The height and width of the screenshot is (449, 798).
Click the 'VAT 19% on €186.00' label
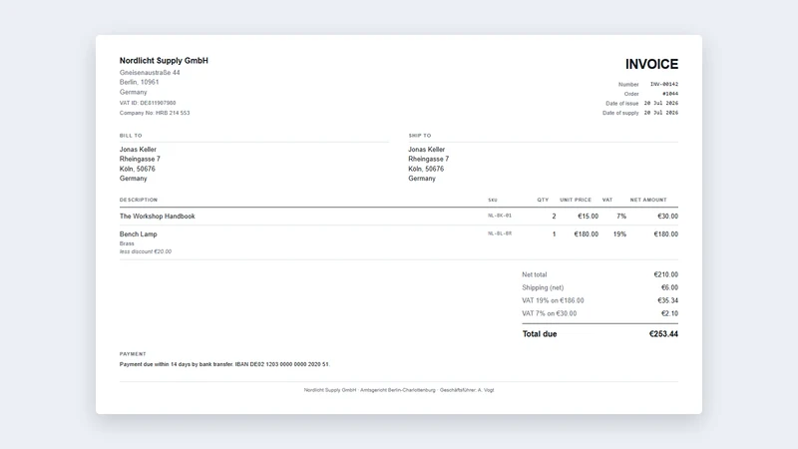click(553, 300)
